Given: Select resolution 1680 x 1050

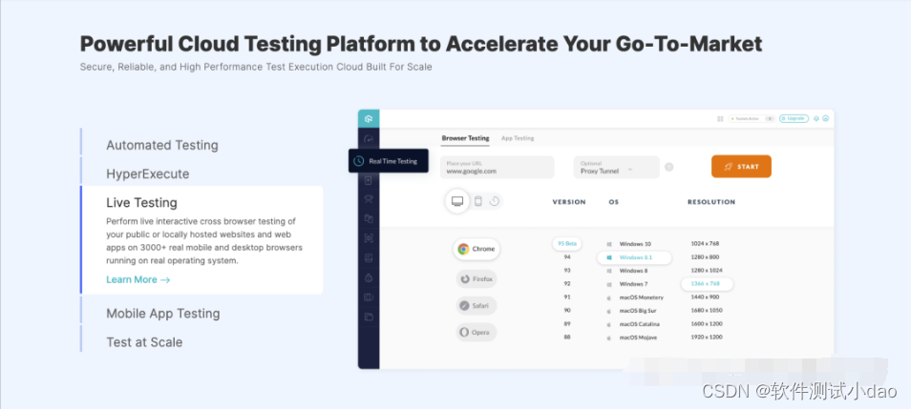Looking at the screenshot, I should (707, 311).
